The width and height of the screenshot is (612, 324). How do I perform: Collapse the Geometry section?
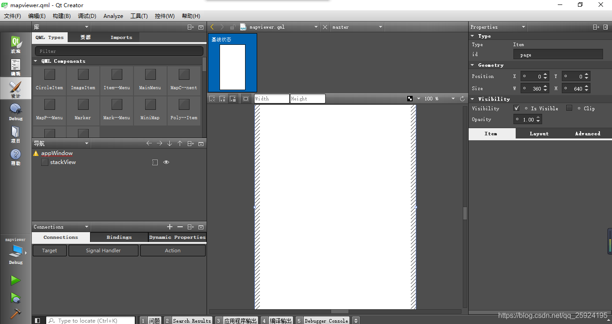(472, 65)
